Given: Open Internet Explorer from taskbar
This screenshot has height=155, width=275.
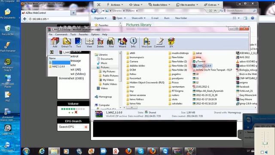Looking at the screenshot, I should 42,151.
